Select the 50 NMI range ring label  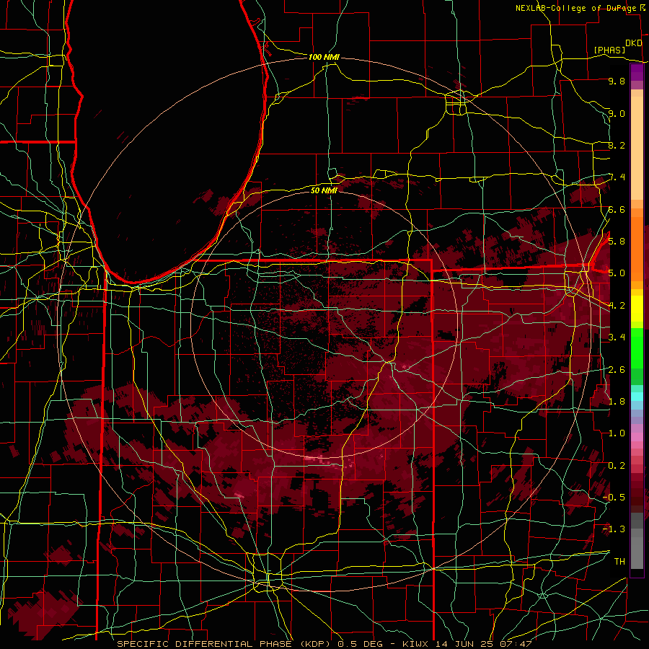(x=324, y=190)
